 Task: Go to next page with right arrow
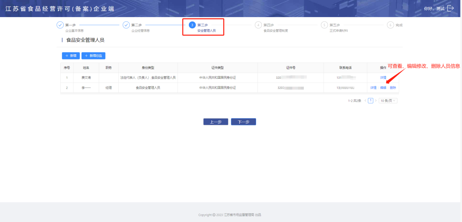[x=376, y=101]
